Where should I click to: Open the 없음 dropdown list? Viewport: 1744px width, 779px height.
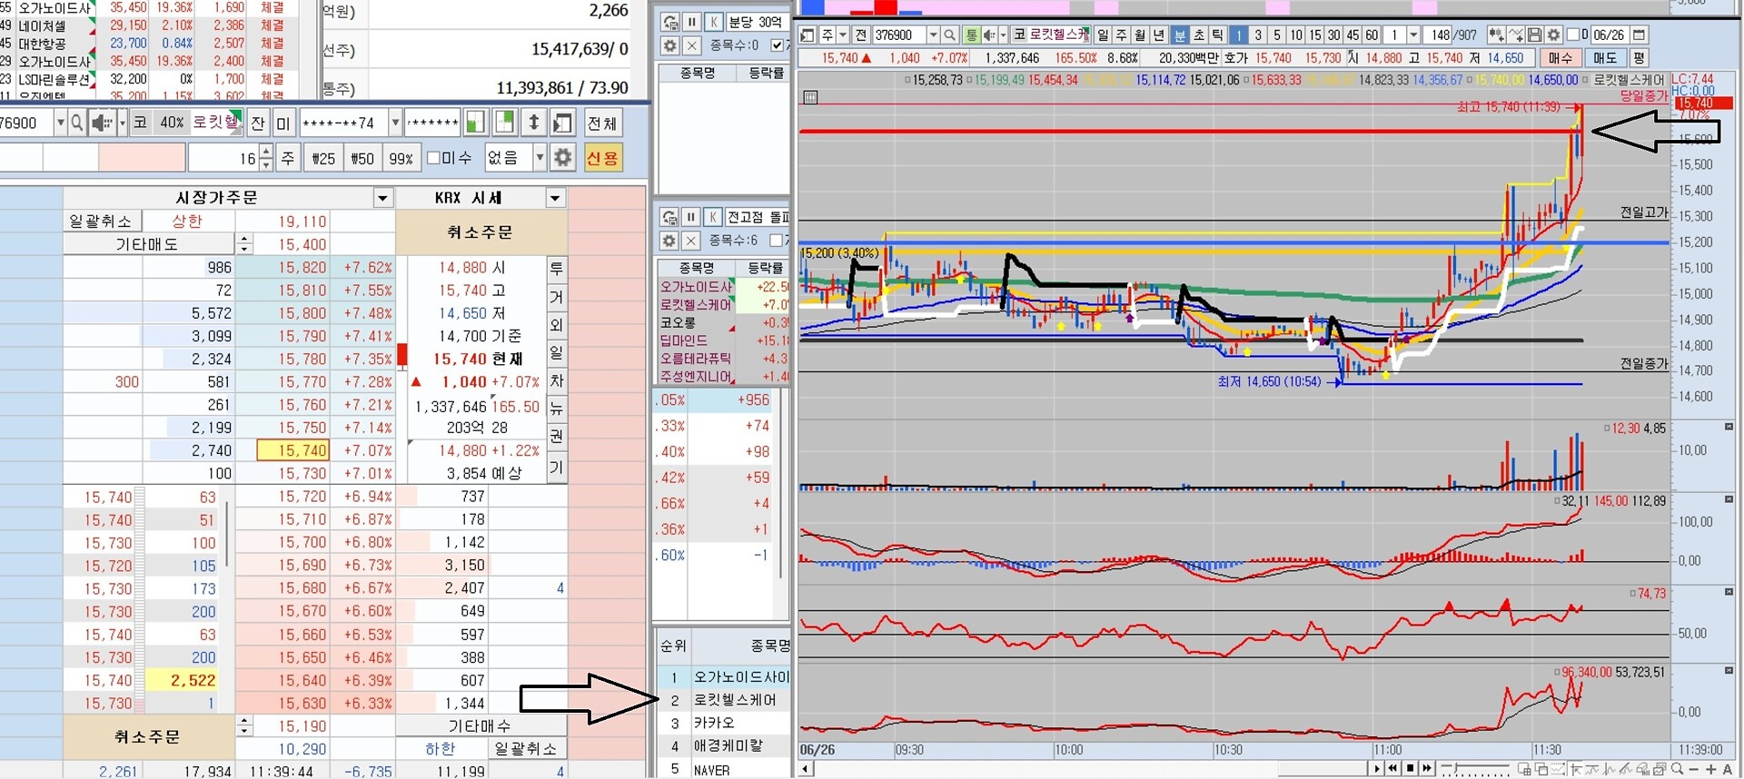(540, 158)
